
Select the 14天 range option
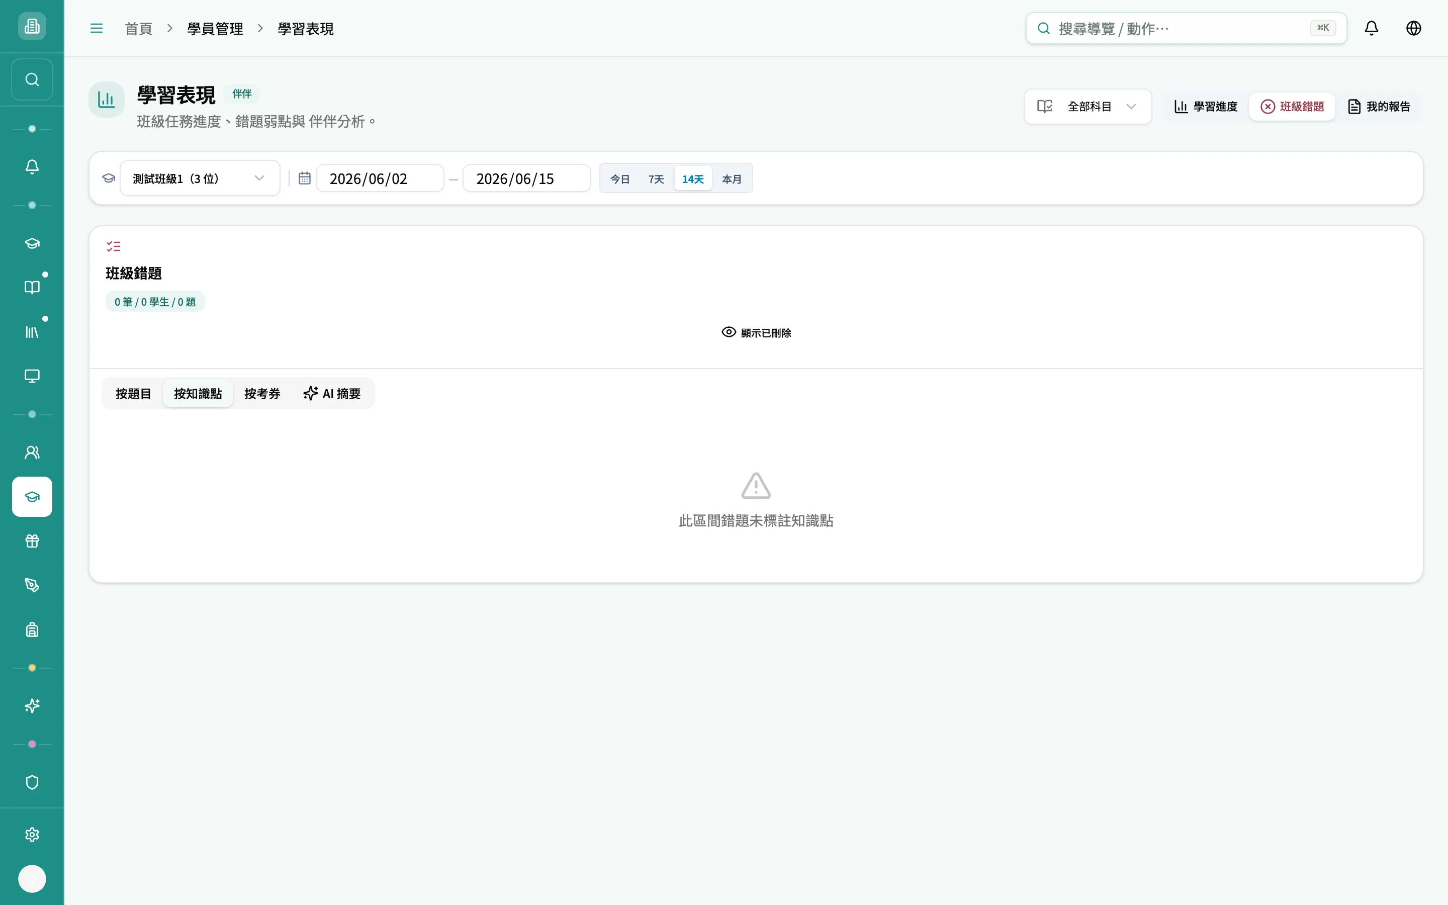[693, 179]
